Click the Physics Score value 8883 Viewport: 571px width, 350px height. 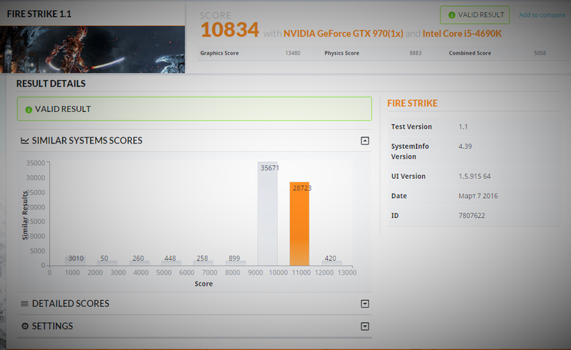click(x=415, y=53)
